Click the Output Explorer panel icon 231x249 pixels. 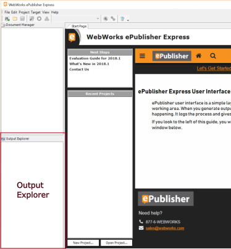click(x=3, y=138)
